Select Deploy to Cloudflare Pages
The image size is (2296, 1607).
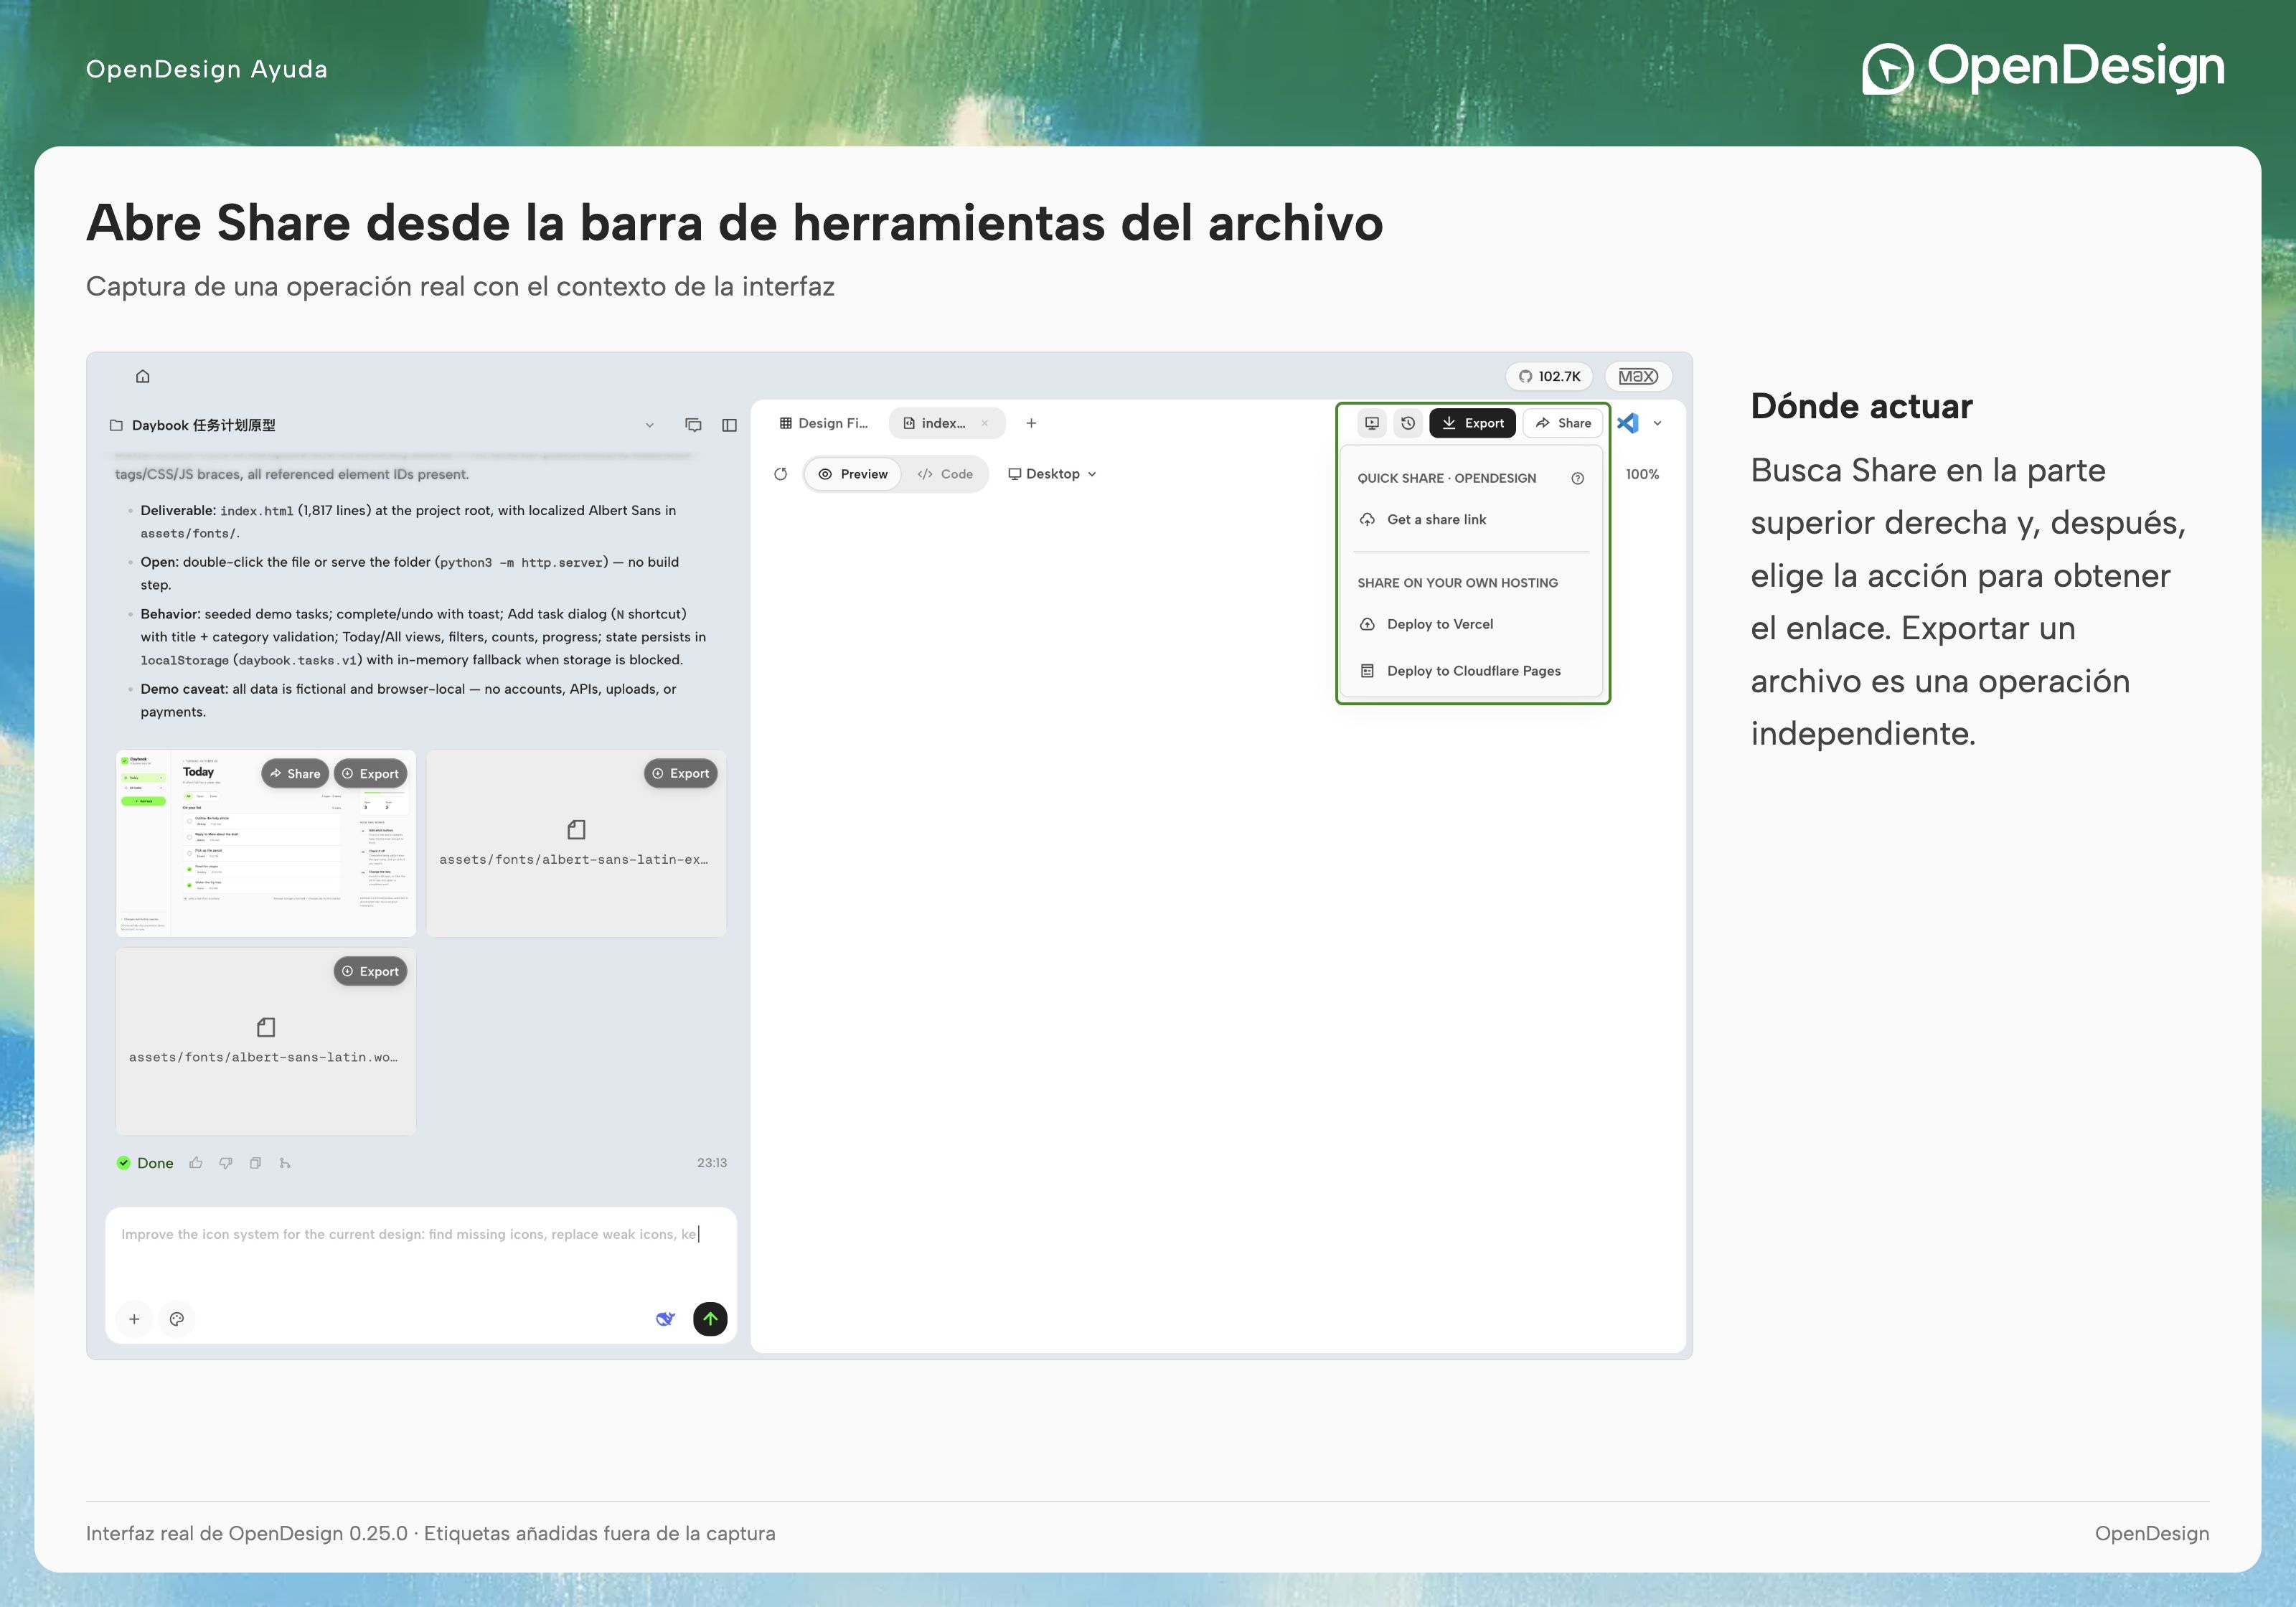coord(1471,671)
